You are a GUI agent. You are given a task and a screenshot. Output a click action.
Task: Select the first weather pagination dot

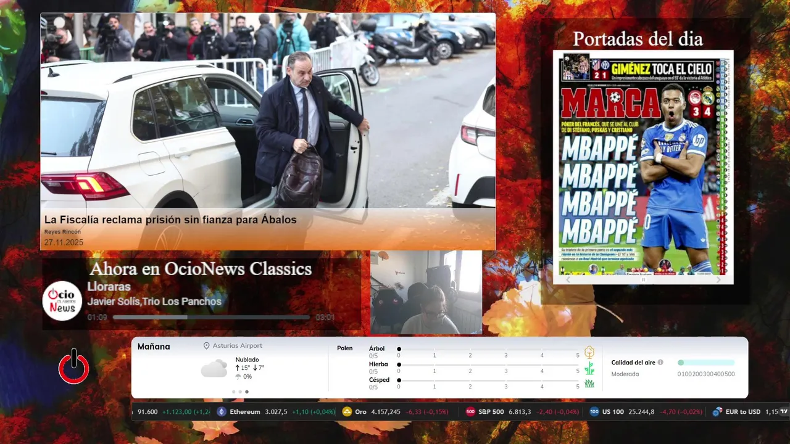point(233,392)
